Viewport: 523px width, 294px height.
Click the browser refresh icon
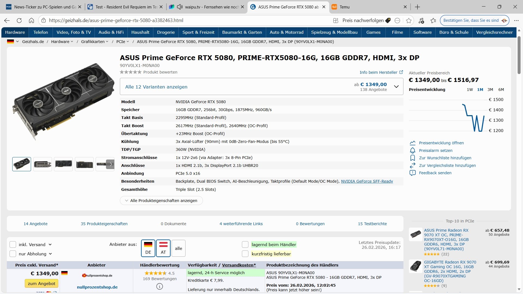[19, 20]
